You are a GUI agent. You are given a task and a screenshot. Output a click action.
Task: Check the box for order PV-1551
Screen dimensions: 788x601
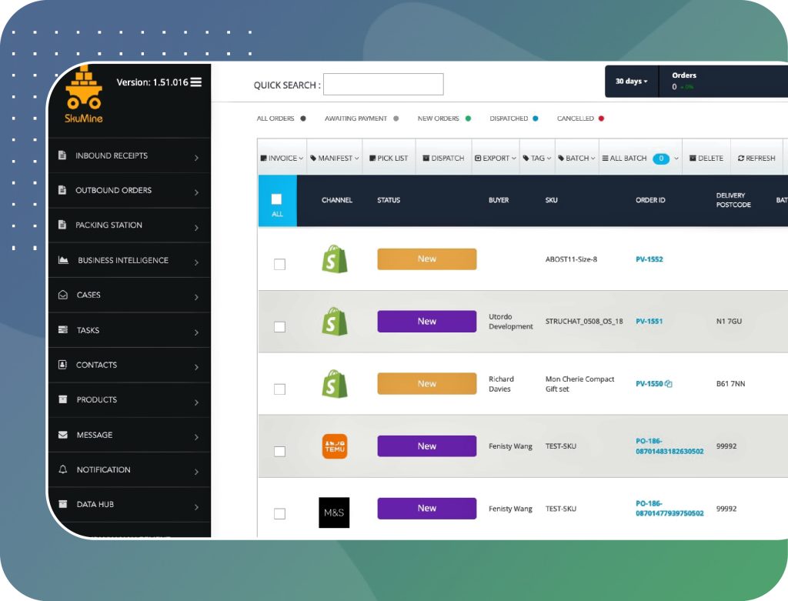tap(279, 327)
